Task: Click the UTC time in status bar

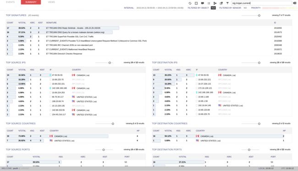Action: pos(287,169)
